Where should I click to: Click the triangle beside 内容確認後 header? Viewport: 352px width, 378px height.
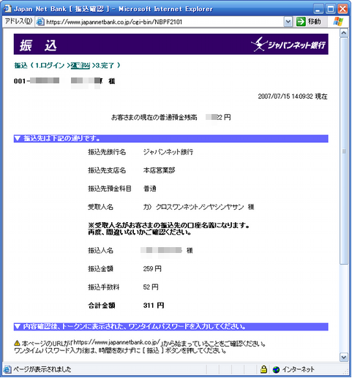17,326
